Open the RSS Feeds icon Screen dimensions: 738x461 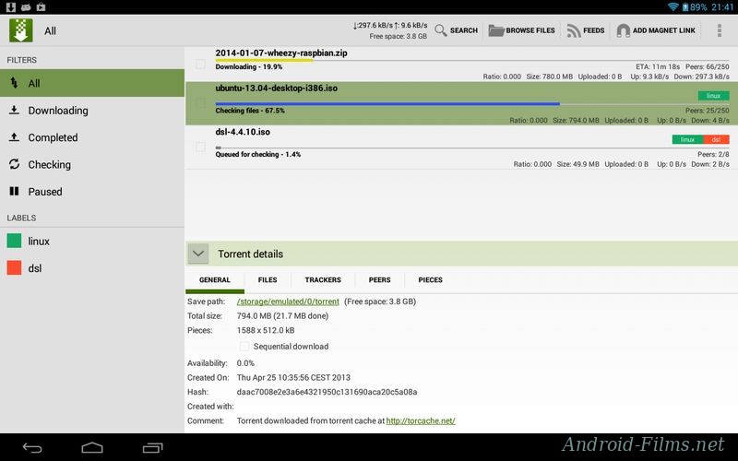(x=574, y=30)
